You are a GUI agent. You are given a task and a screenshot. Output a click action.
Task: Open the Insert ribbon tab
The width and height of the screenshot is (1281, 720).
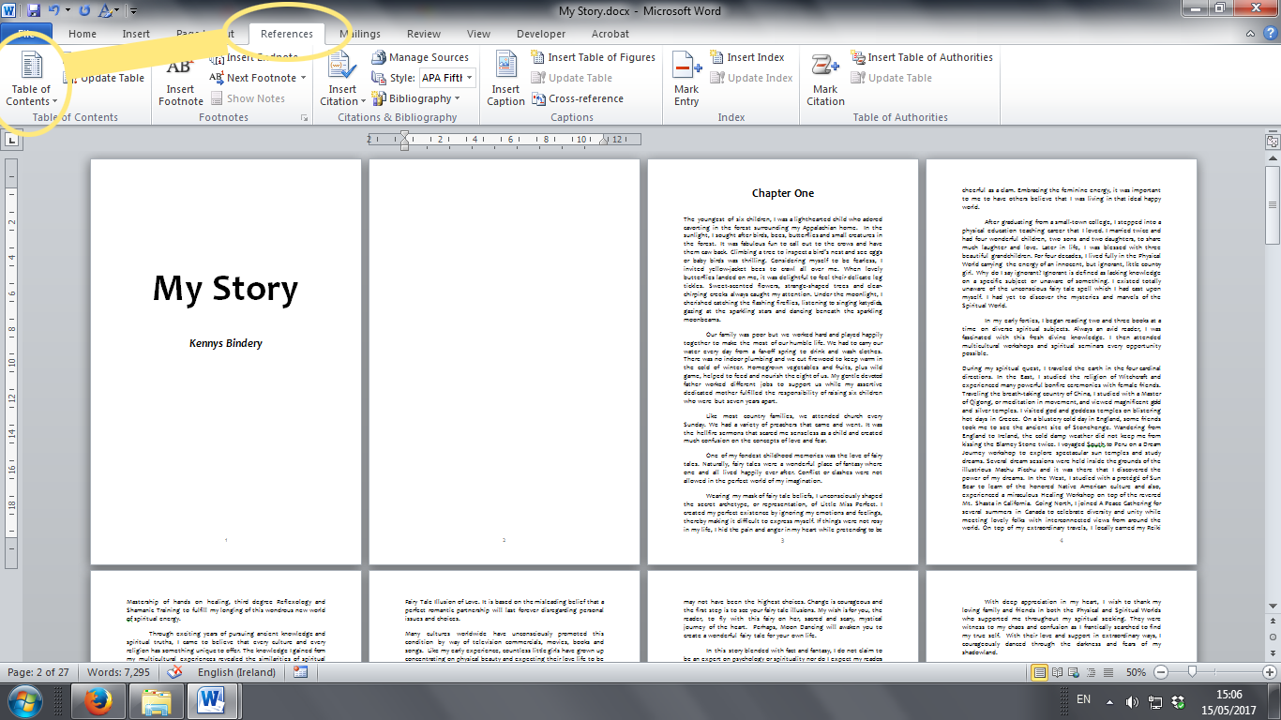click(x=136, y=34)
